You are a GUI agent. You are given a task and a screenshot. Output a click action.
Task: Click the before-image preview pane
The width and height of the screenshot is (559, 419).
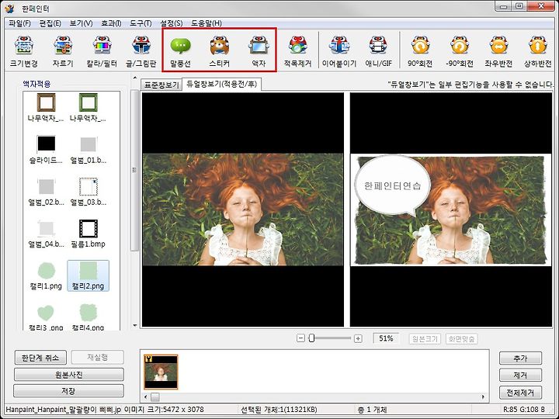[243, 209]
